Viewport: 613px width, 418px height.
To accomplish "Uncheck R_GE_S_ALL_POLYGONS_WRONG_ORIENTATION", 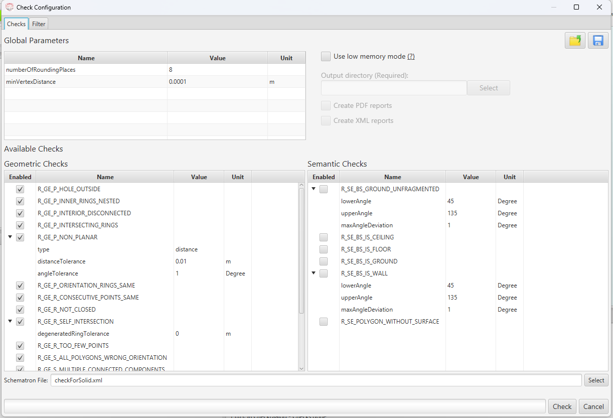I will click(x=20, y=358).
